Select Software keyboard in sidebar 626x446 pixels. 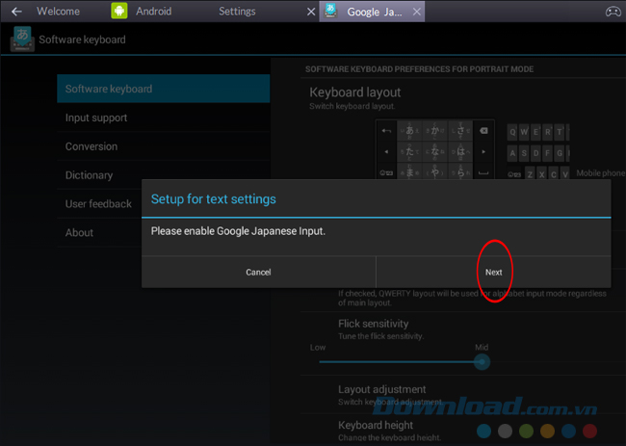[x=164, y=89]
